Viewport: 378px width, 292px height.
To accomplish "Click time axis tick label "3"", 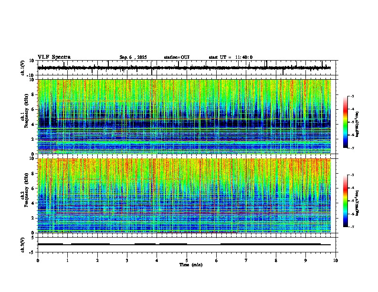I will point(127,261).
